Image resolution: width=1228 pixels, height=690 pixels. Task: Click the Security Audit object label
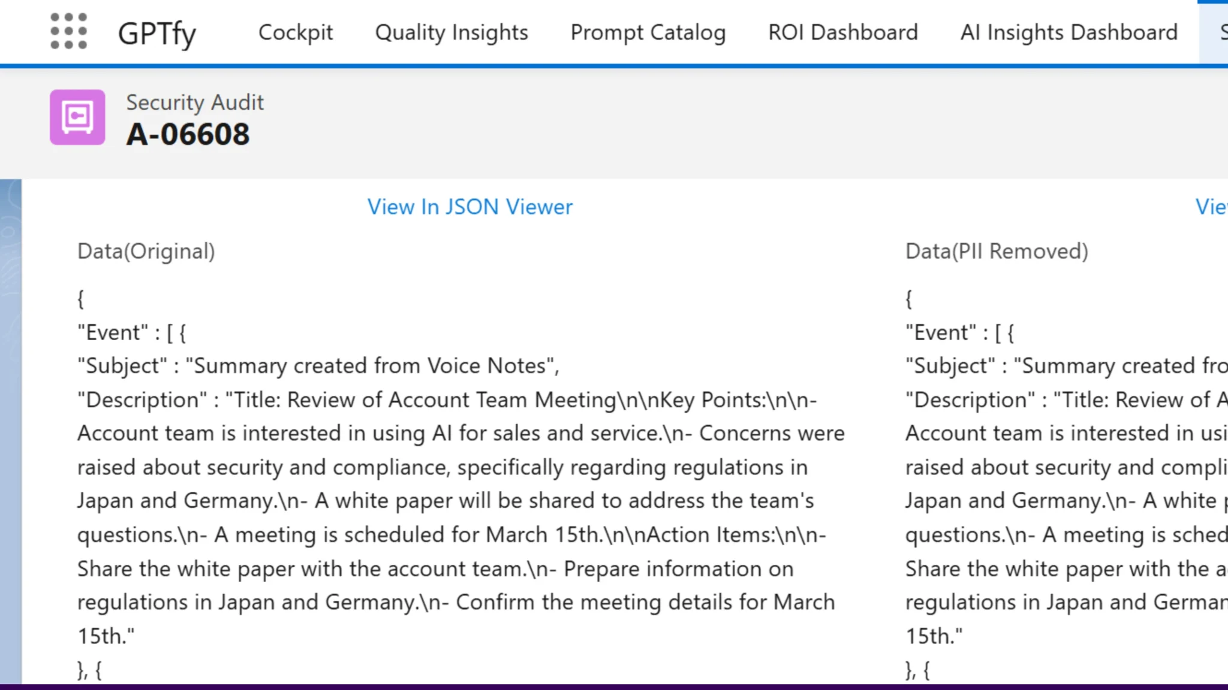pyautogui.click(x=195, y=102)
